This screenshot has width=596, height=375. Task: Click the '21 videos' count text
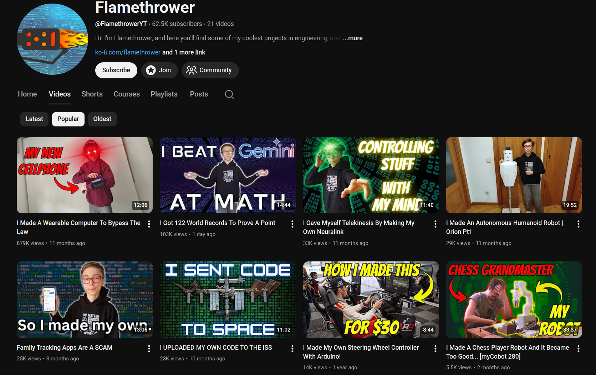pyautogui.click(x=220, y=24)
